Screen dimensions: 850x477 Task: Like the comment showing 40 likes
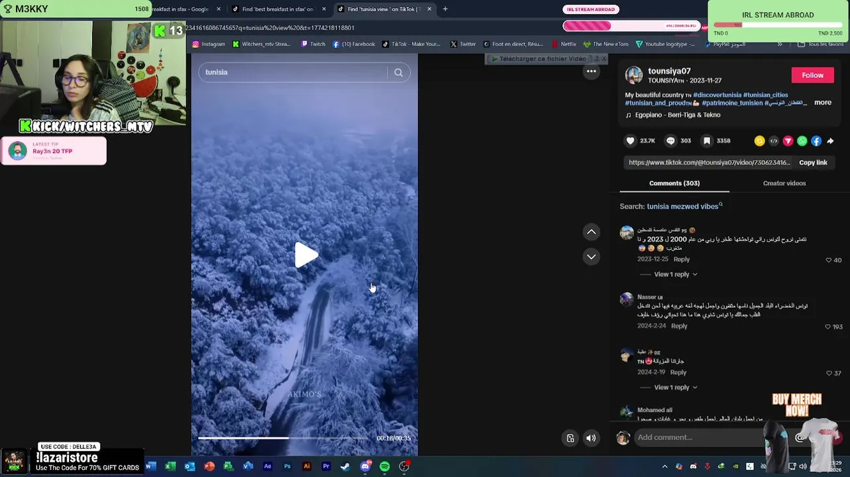point(828,260)
